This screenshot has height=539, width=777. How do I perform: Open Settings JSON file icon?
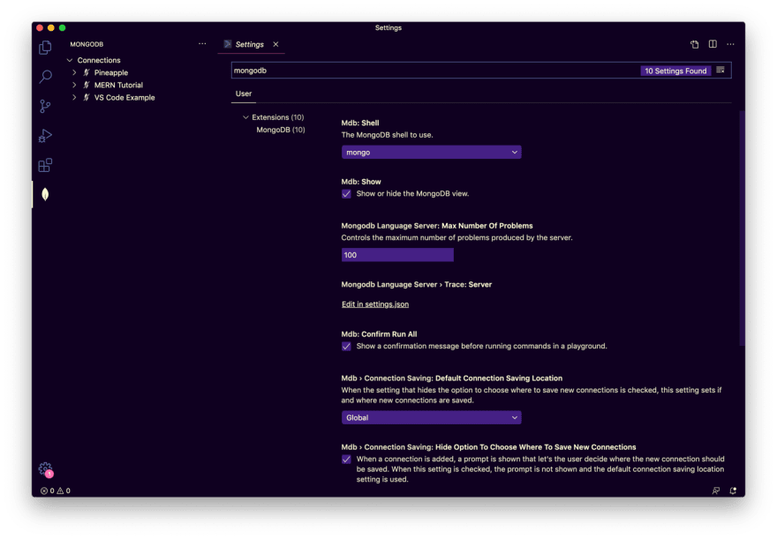pyautogui.click(x=694, y=44)
